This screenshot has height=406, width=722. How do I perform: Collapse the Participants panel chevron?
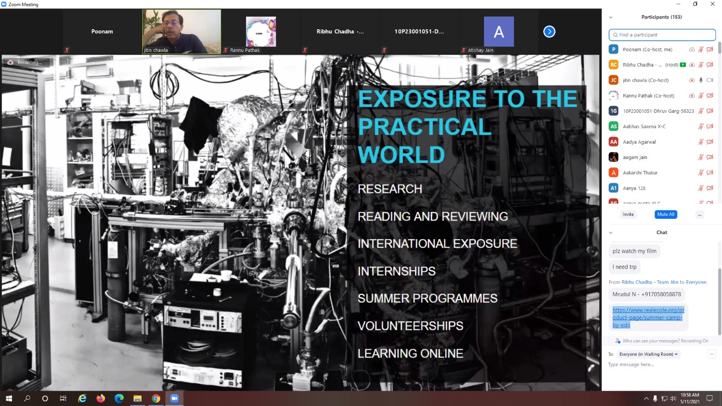click(610, 17)
